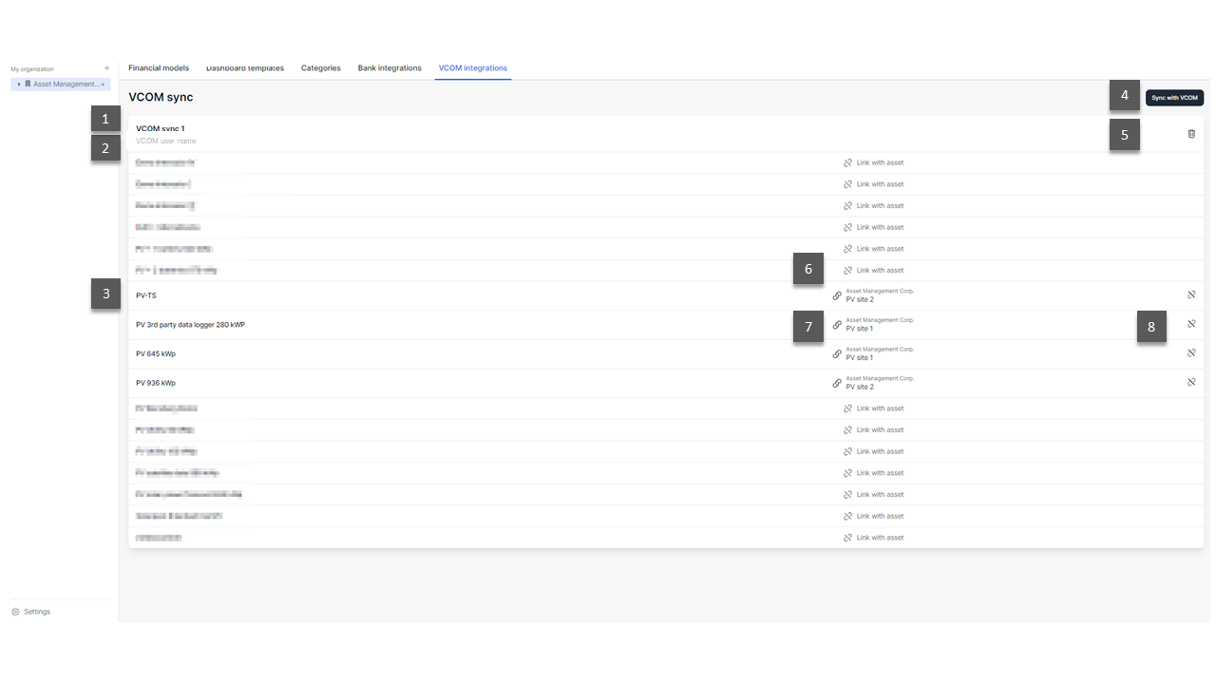Unlink the PV-TS asset
The image size is (1216, 684).
pos(1191,295)
